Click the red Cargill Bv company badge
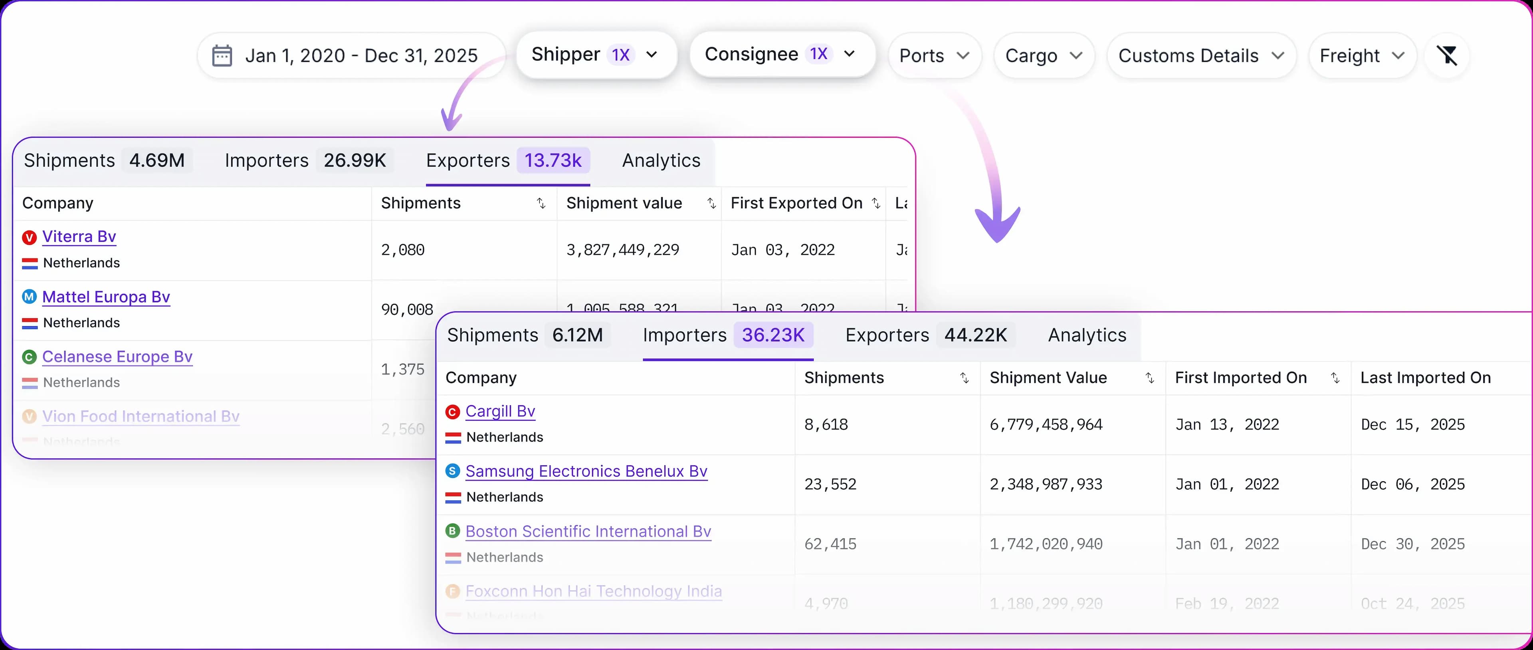 (452, 412)
